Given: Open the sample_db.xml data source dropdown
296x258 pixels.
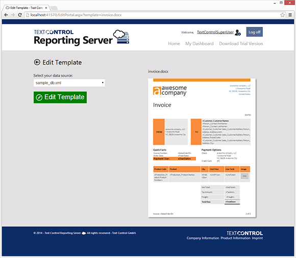Looking at the screenshot, I should click(69, 83).
